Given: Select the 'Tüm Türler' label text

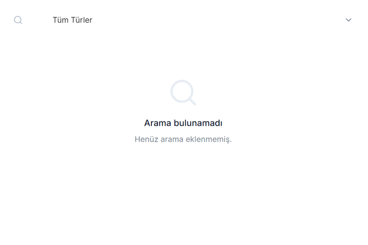Looking at the screenshot, I should [x=72, y=20].
